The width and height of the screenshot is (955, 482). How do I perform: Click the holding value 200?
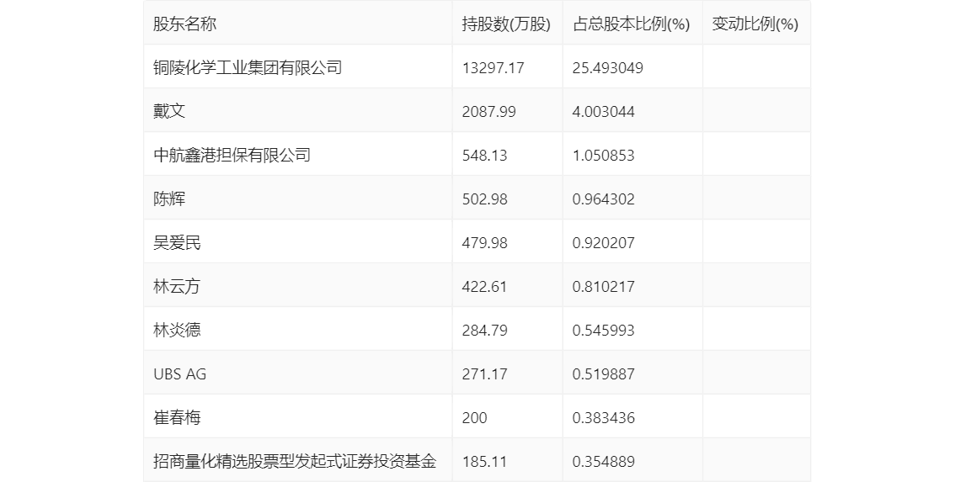pyautogui.click(x=474, y=418)
